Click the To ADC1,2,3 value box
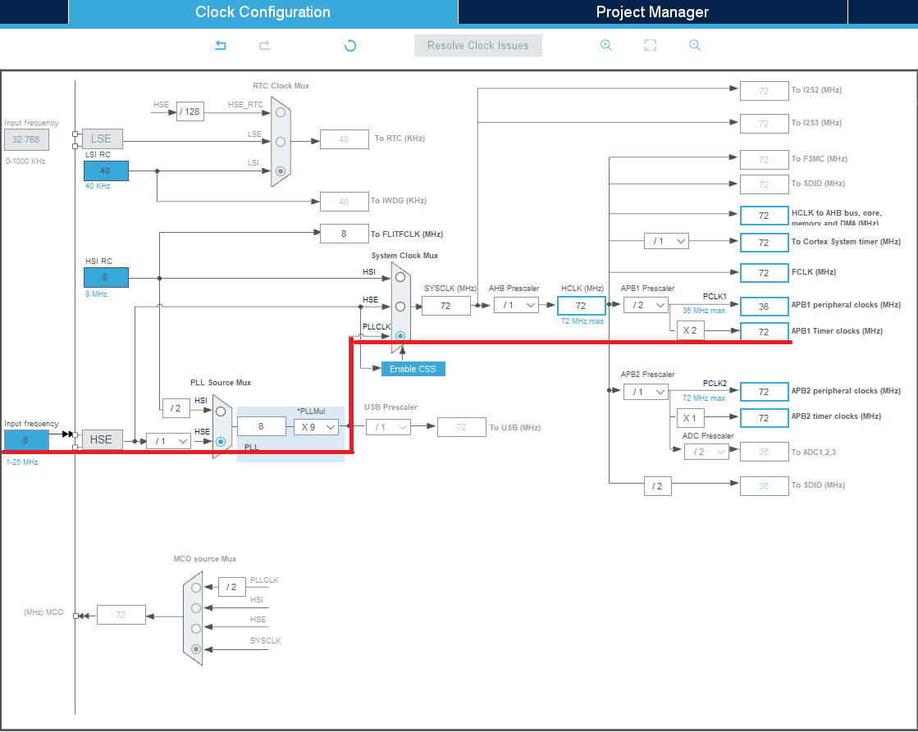 [x=764, y=452]
